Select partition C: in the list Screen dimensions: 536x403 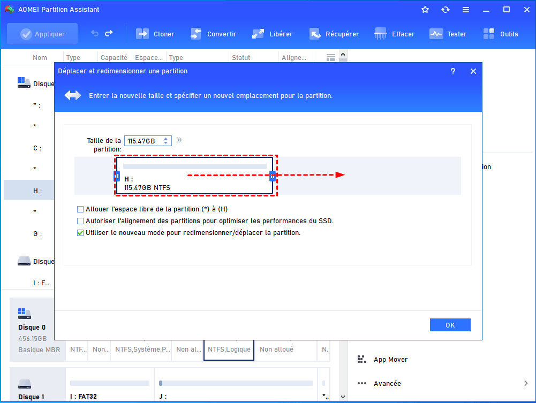click(37, 148)
